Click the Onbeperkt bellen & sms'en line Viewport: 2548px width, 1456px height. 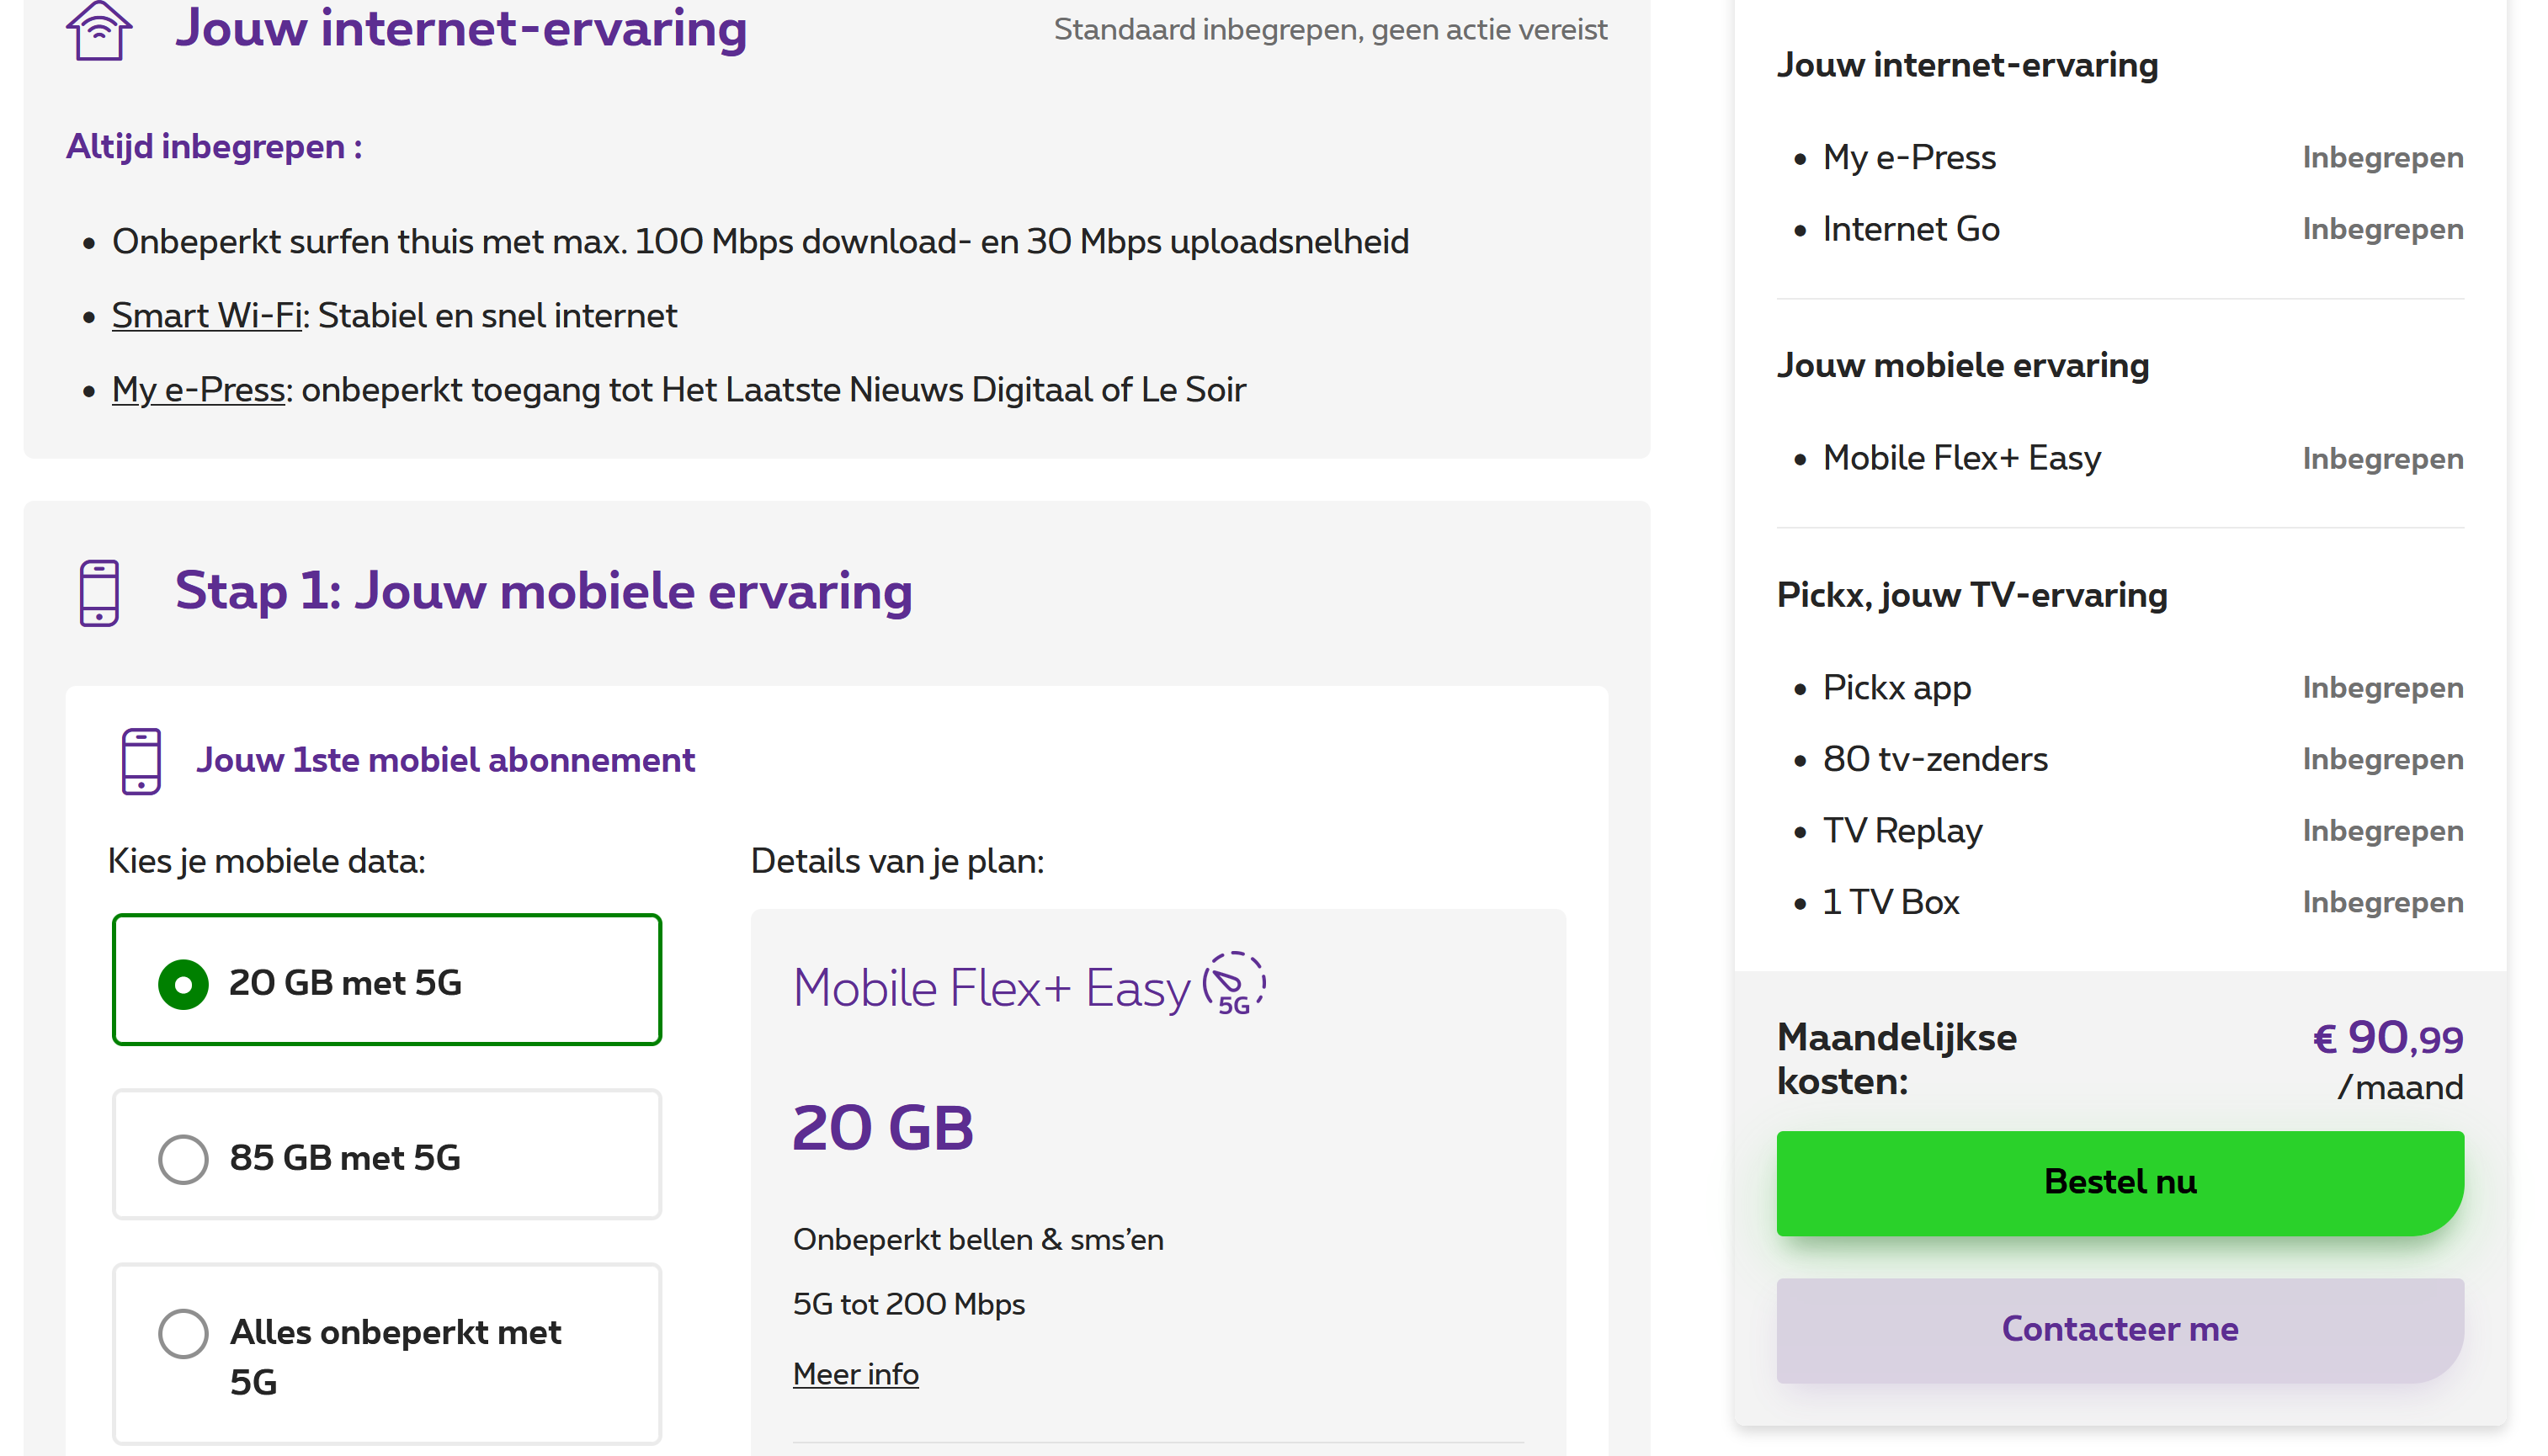[x=978, y=1240]
